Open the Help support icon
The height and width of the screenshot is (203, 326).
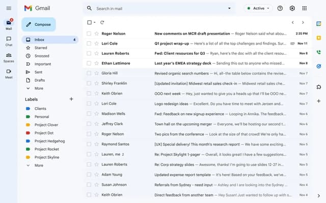280,8
